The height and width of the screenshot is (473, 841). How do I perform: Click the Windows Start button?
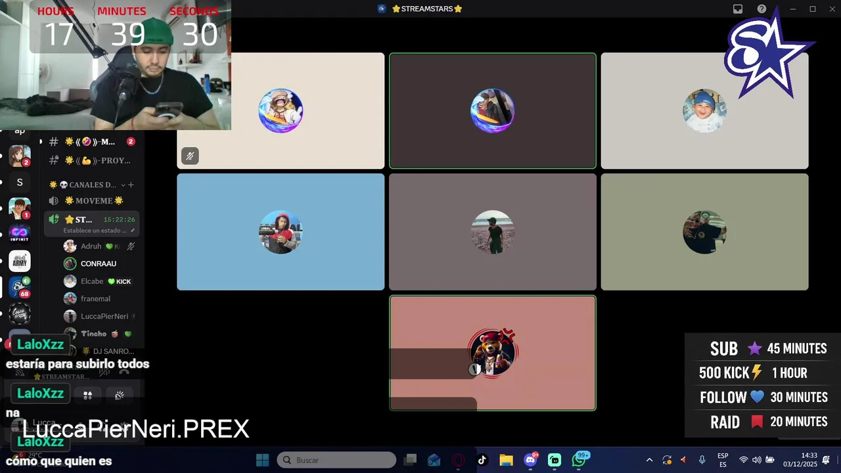click(x=262, y=460)
